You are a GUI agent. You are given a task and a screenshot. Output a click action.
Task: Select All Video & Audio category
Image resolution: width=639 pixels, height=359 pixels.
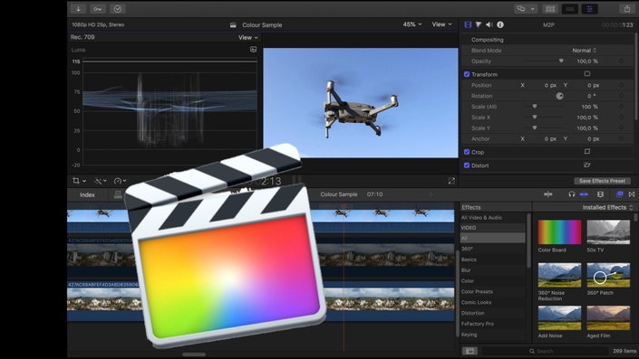click(x=493, y=218)
